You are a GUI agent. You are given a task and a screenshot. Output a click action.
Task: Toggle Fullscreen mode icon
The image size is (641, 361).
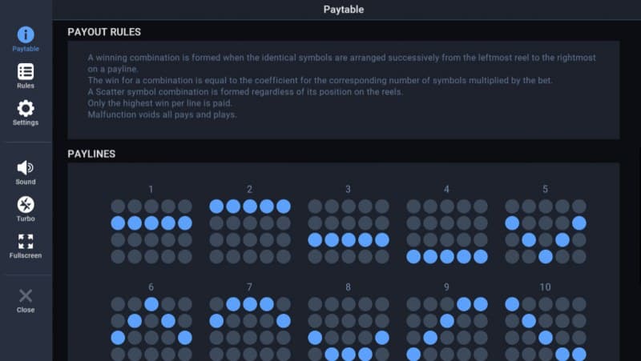(26, 241)
